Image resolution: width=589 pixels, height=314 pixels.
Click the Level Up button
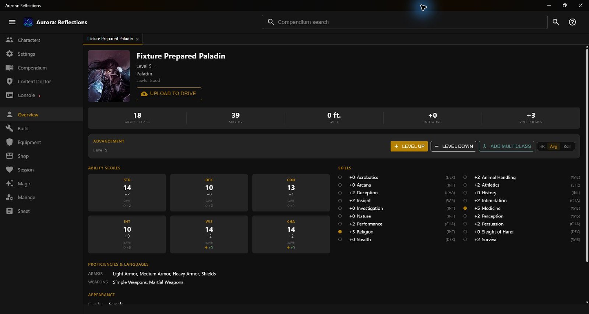(x=409, y=146)
